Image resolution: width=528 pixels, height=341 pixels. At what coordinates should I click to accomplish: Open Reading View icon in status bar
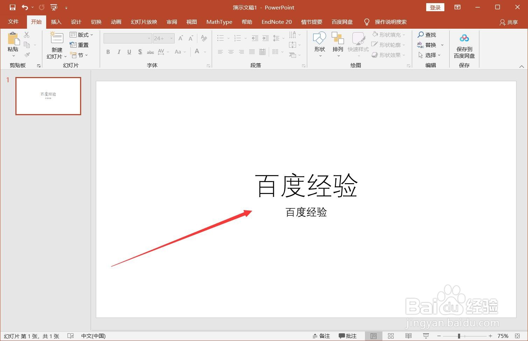click(408, 336)
